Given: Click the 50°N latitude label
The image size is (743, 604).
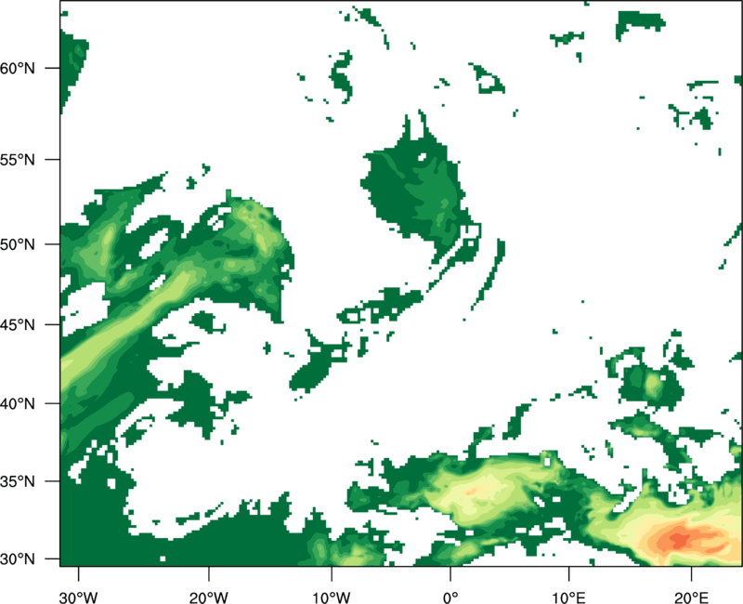Looking at the screenshot, I should point(18,244).
